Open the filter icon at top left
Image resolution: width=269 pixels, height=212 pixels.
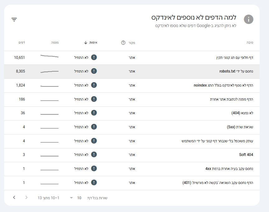[x=14, y=20]
